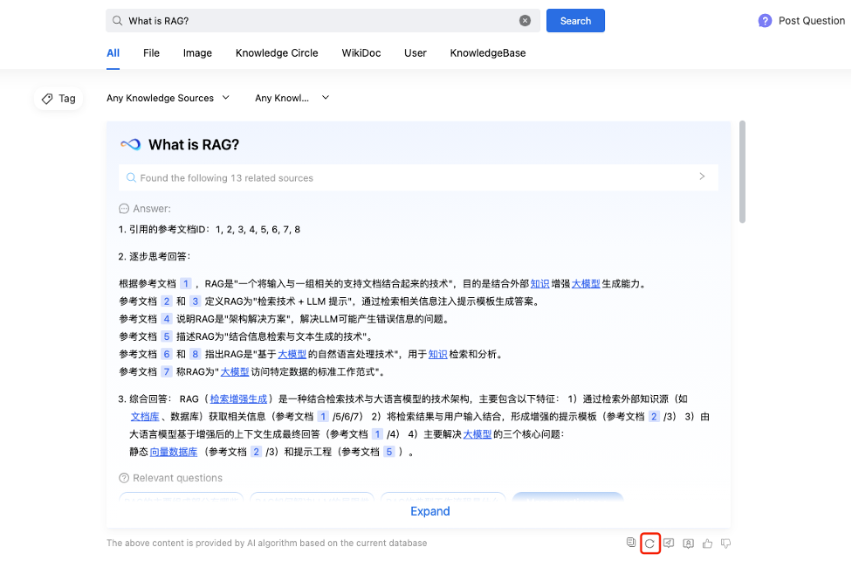Open the Any Knowledge Sources dropdown
852x561 pixels.
pos(168,98)
